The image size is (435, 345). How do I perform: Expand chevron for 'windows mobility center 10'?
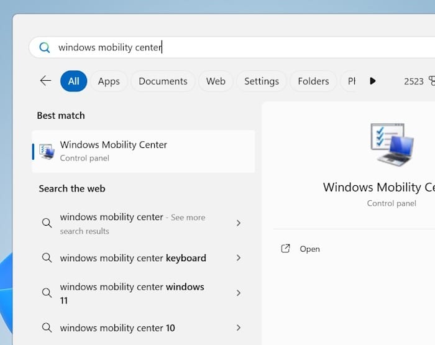pyautogui.click(x=238, y=328)
